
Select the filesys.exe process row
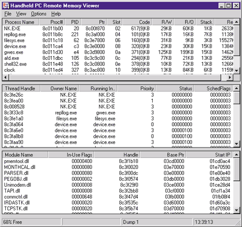[118, 40]
